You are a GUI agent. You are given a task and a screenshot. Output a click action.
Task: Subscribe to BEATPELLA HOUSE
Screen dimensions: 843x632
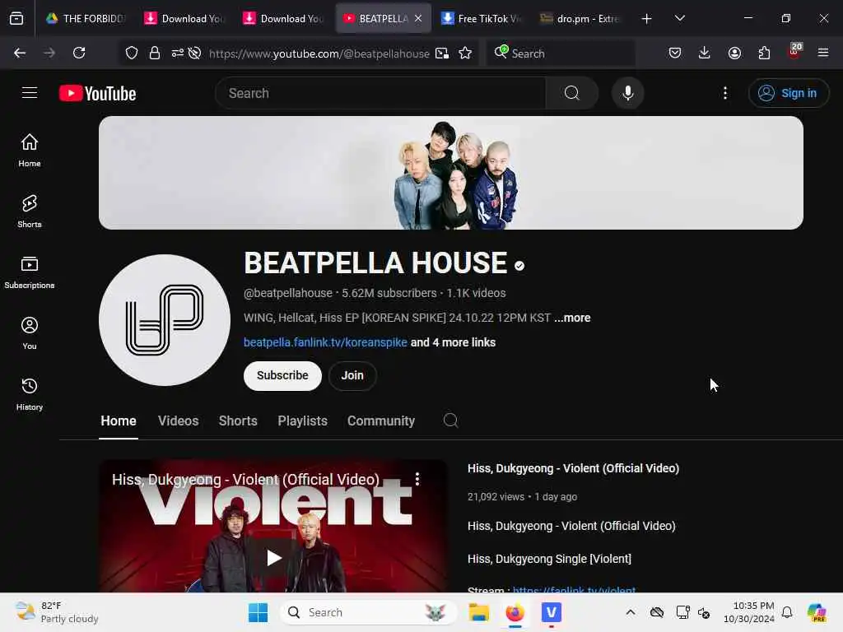282,375
